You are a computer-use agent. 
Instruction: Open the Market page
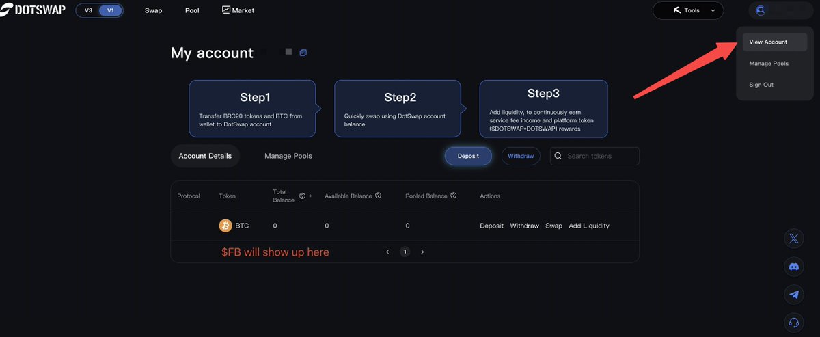pyautogui.click(x=238, y=10)
